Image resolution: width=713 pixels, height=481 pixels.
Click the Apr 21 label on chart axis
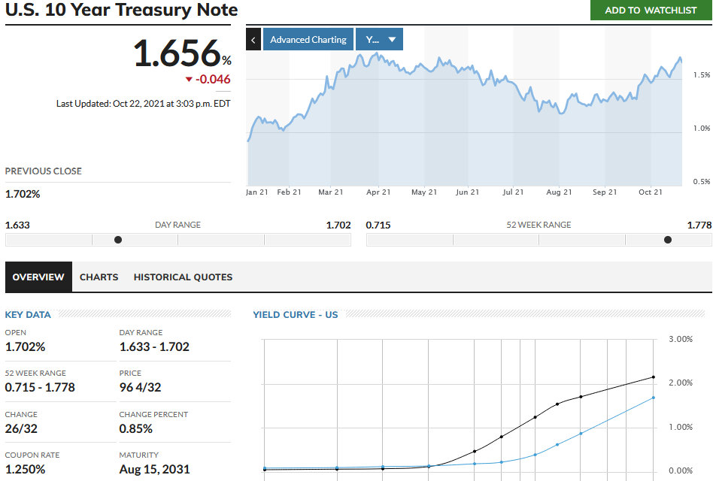[378, 192]
